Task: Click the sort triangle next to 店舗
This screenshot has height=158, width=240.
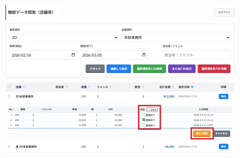Action: pyautogui.click(x=24, y=87)
